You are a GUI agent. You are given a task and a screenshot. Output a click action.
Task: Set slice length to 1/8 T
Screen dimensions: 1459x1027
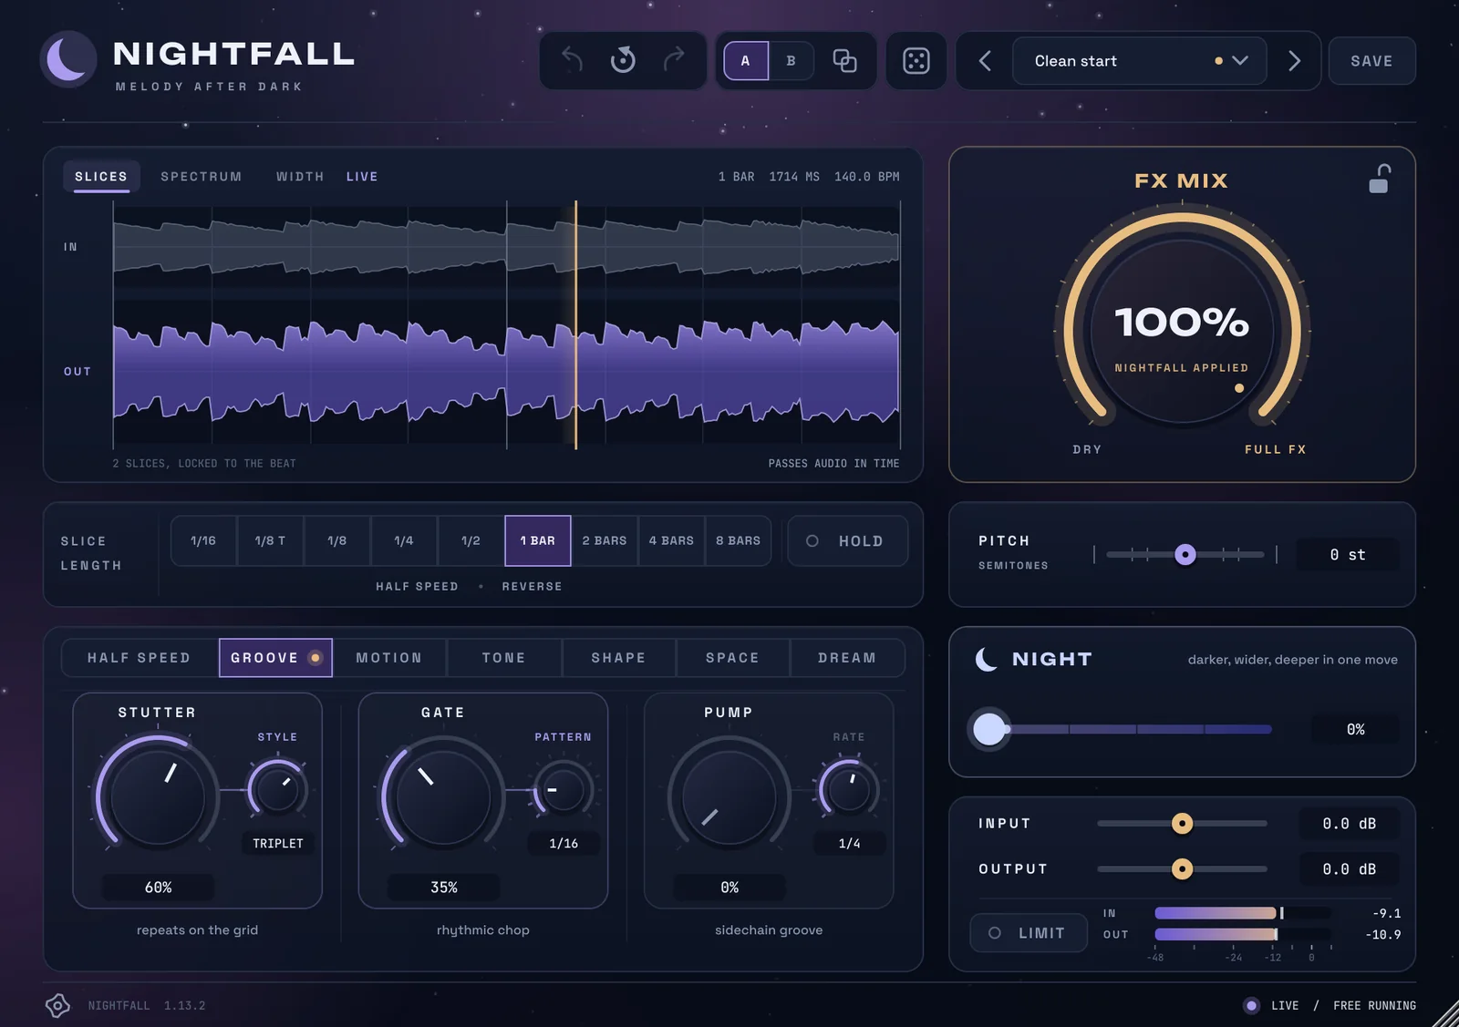pyautogui.click(x=270, y=541)
